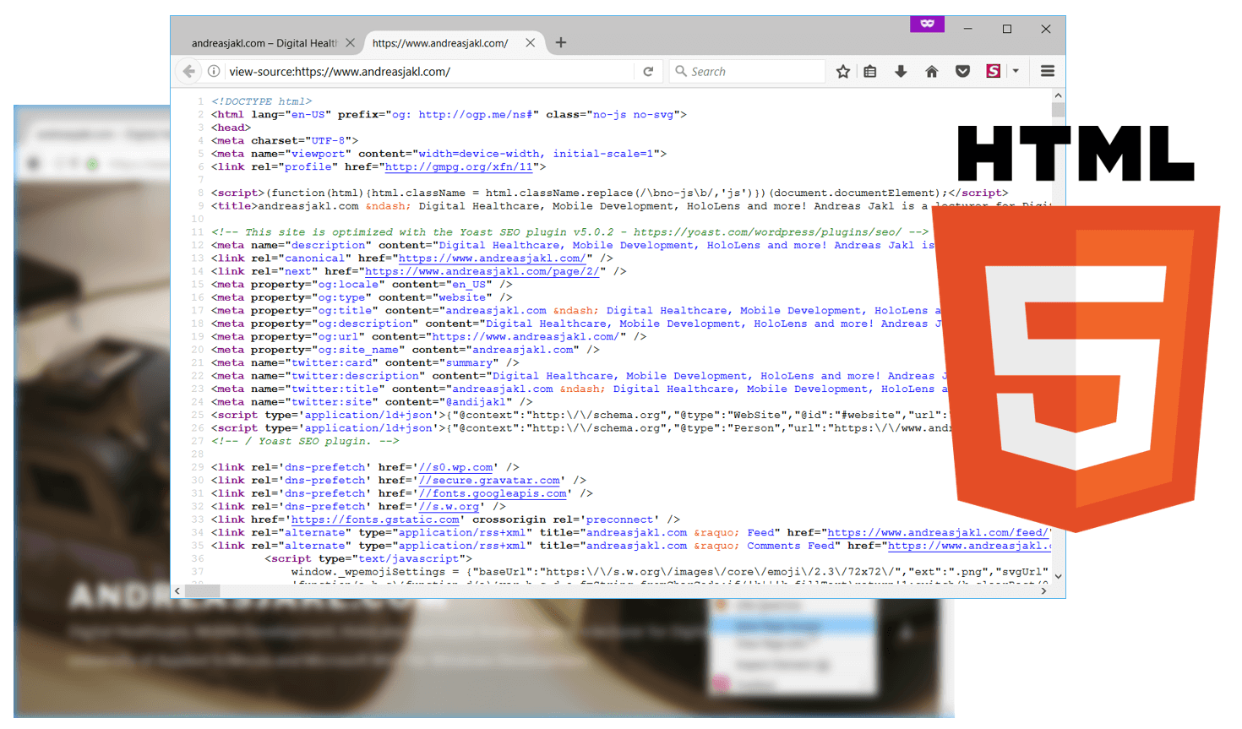1242x729 pixels.
Task: Open the //s.w.org link
Action: pos(449,507)
